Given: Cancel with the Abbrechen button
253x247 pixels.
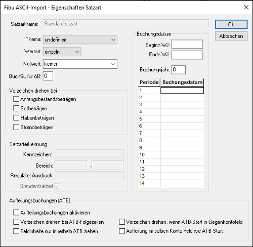Looking at the screenshot, I should [231, 36].
